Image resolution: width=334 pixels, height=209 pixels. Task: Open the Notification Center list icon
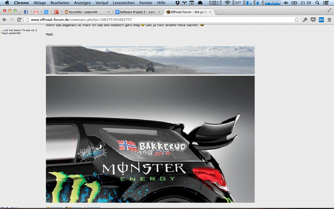(x=326, y=3)
